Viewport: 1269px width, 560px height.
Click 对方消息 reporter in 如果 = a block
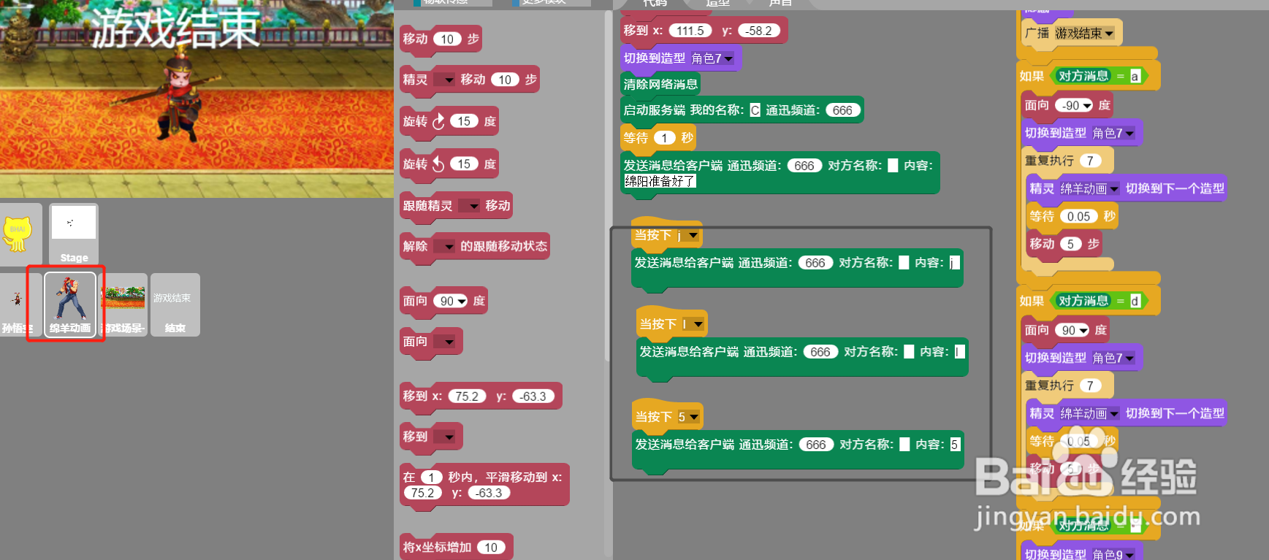pos(1083,76)
